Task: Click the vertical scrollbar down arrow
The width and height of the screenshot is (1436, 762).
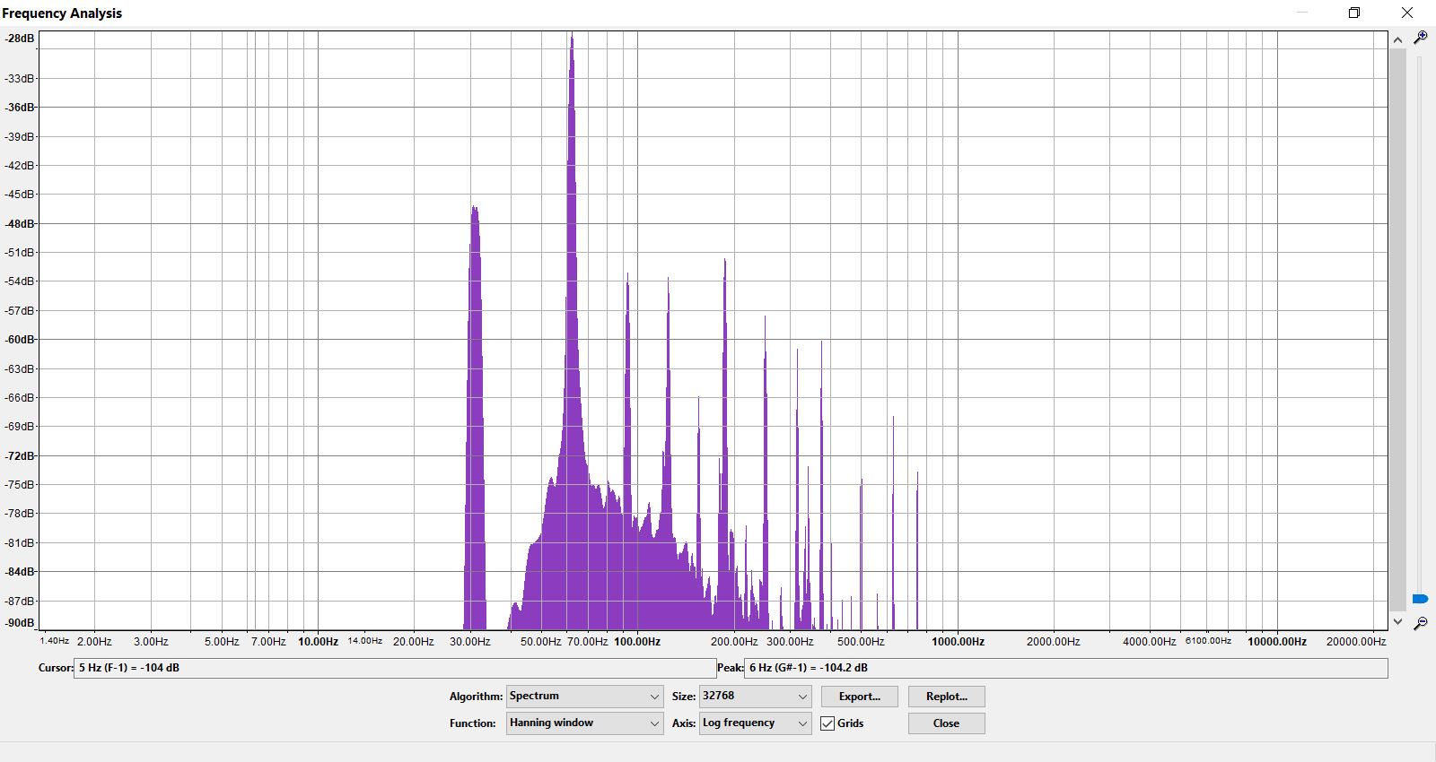Action: [x=1397, y=621]
